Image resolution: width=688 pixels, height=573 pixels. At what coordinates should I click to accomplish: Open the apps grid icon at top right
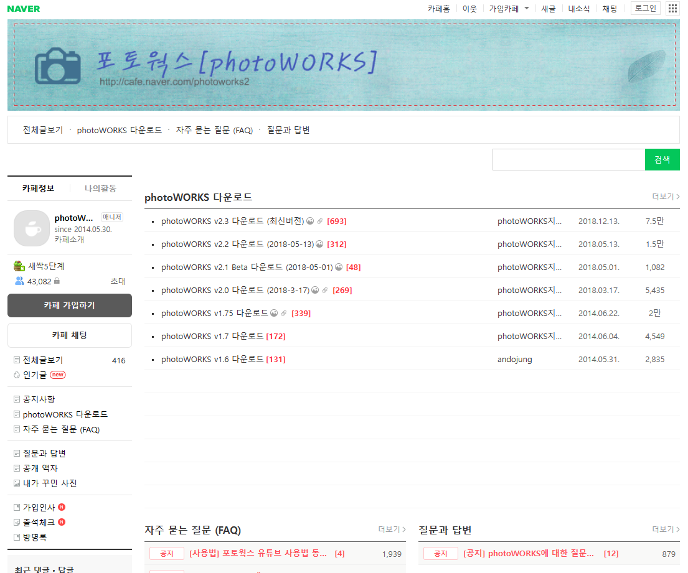[672, 8]
